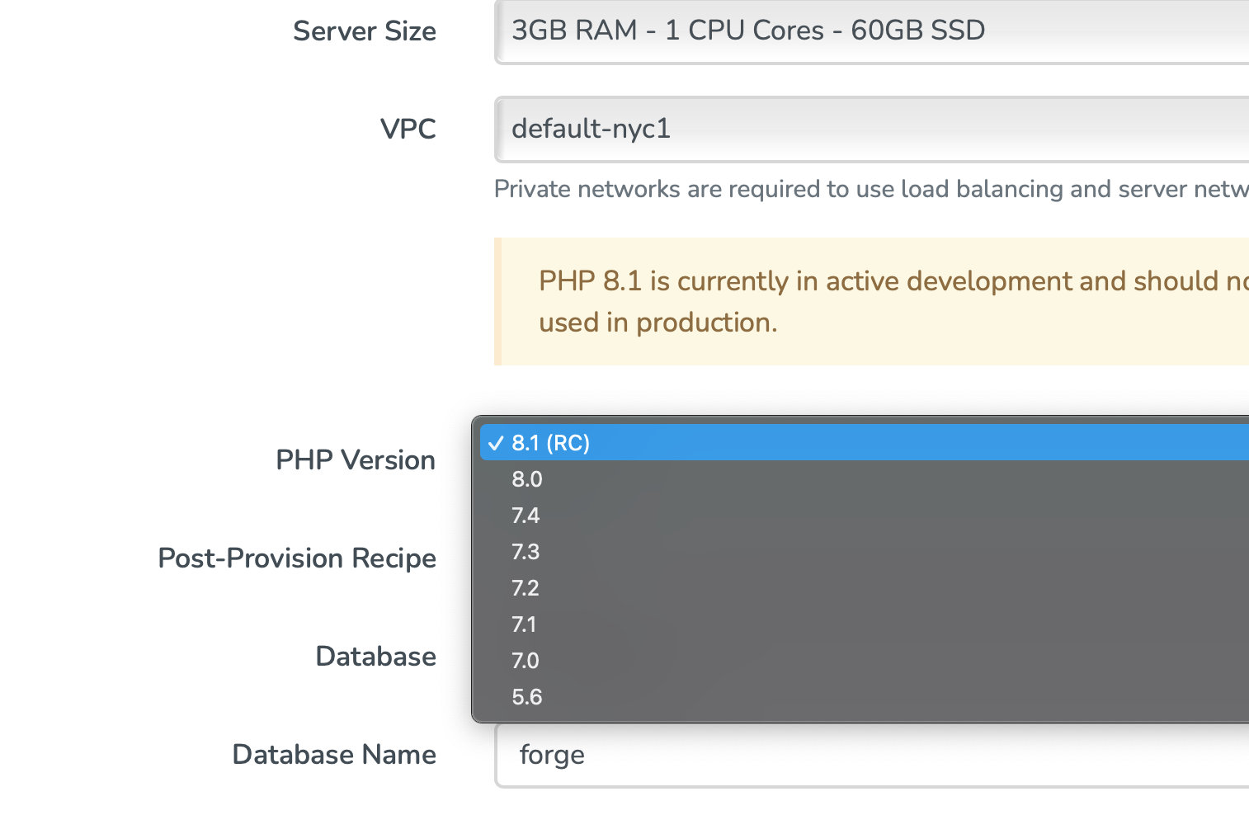Click the checkmark beside 8.1 (RC)
1249x815 pixels.
tap(496, 443)
